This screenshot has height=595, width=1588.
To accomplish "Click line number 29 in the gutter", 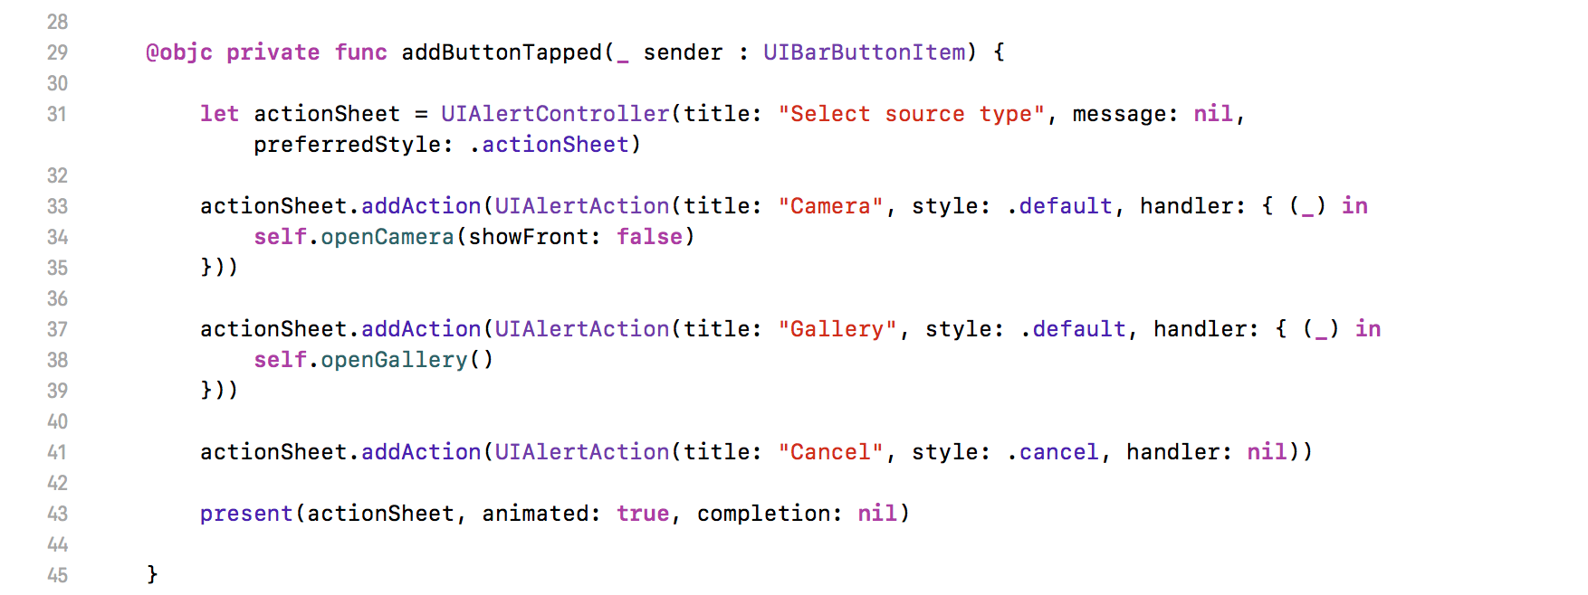I will click(57, 52).
